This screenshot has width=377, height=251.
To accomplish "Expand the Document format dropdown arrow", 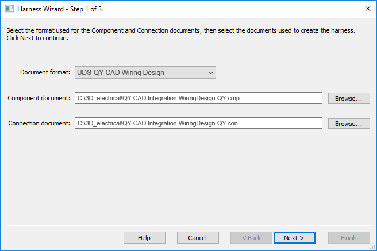I will [x=211, y=73].
